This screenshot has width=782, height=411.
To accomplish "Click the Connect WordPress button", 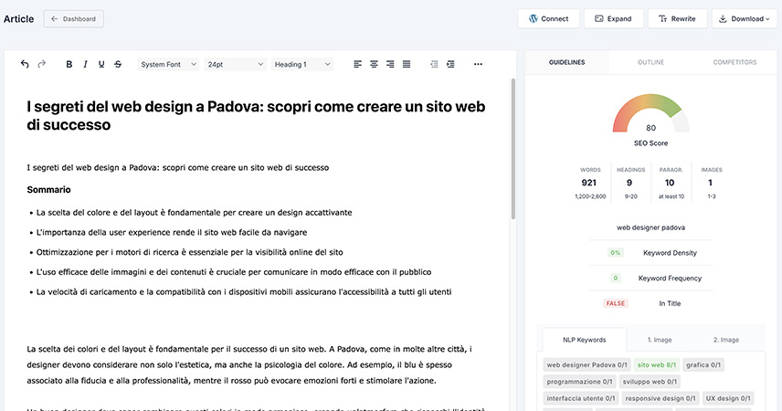I will click(547, 18).
